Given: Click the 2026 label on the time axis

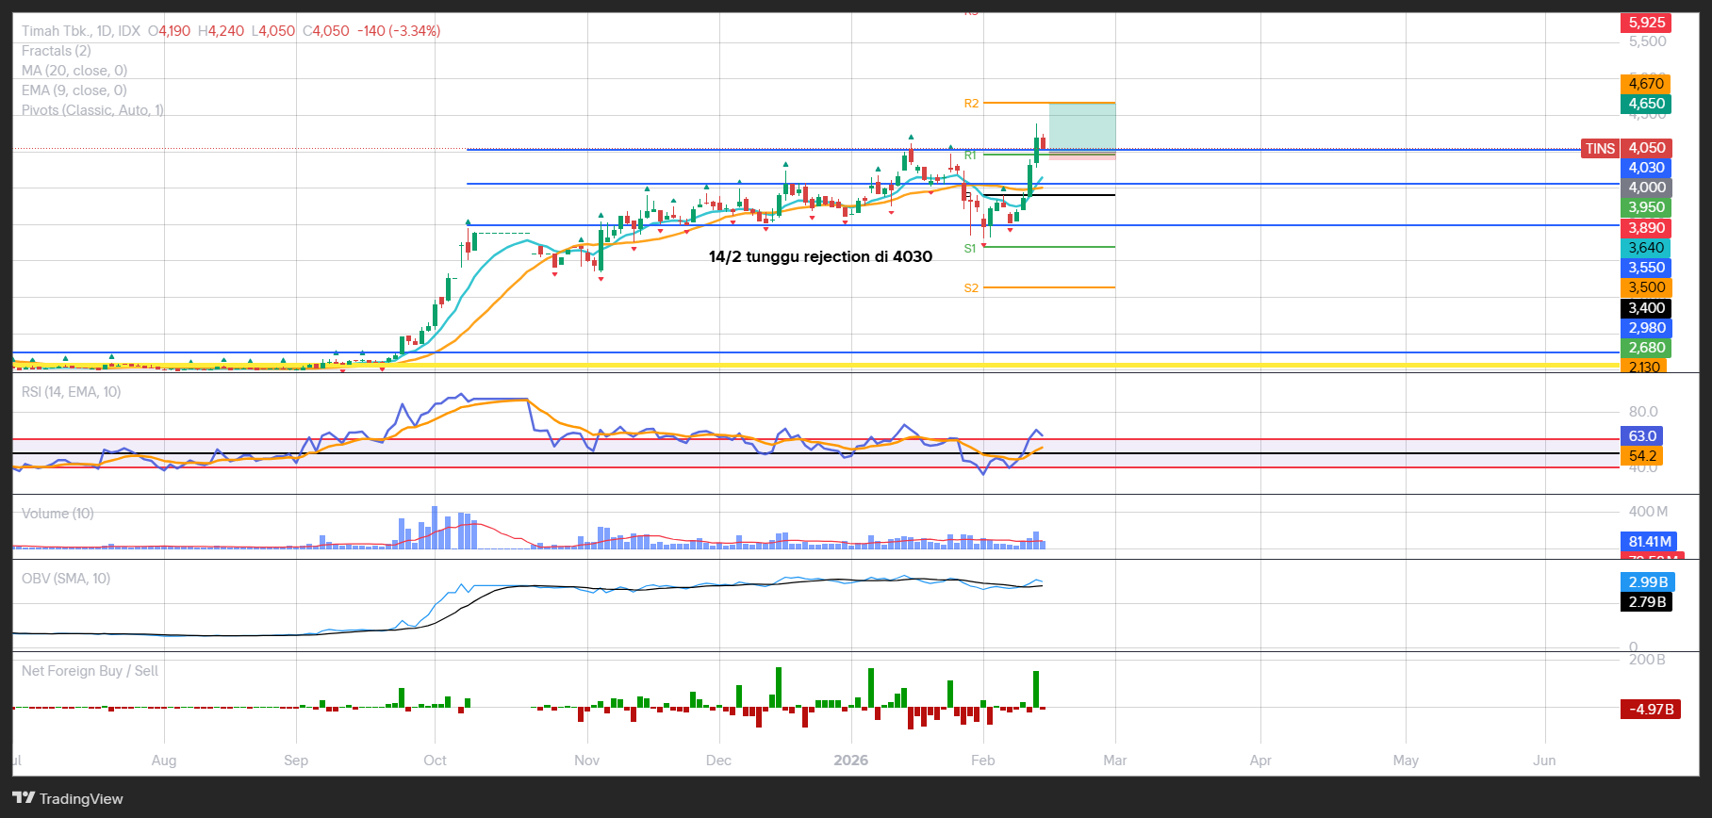Looking at the screenshot, I should [x=851, y=761].
